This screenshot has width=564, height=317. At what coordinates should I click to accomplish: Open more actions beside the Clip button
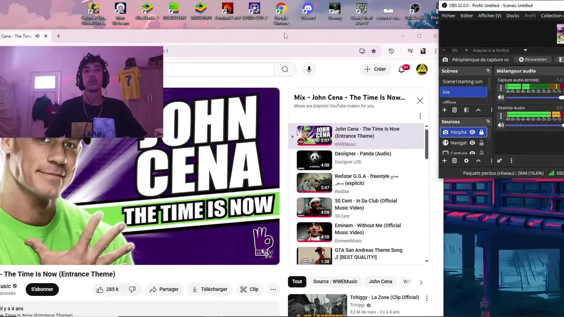273,289
